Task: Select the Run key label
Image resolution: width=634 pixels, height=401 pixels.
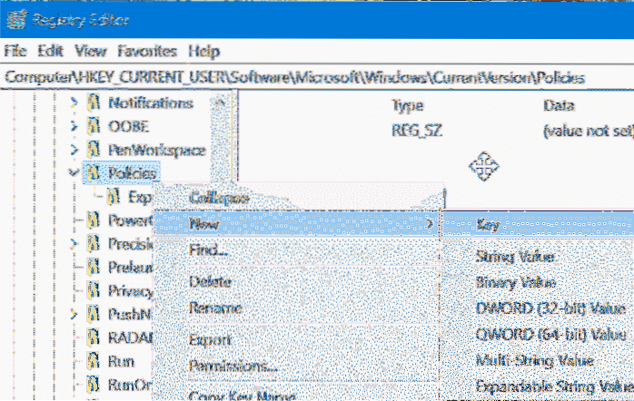Action: click(121, 361)
